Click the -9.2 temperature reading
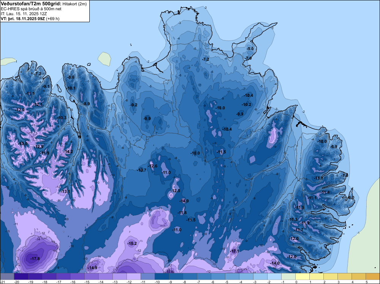The width and height of the screenshot is (380, 284). tap(133, 105)
